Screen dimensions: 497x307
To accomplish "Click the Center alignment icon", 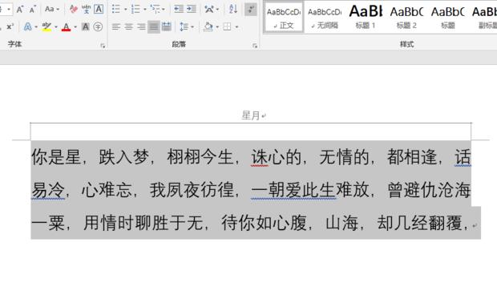I will point(129,26).
